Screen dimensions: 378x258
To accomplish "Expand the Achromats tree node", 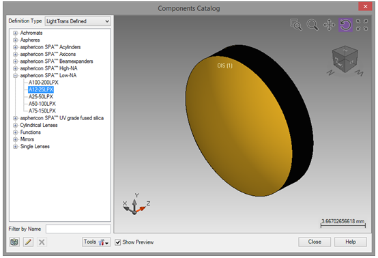I will tap(15, 33).
